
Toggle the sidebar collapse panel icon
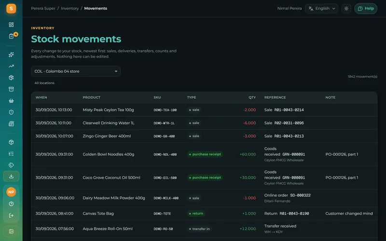pos(11,231)
